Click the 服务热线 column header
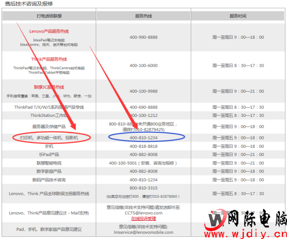This screenshot has width=287, height=239. tap(143, 16)
